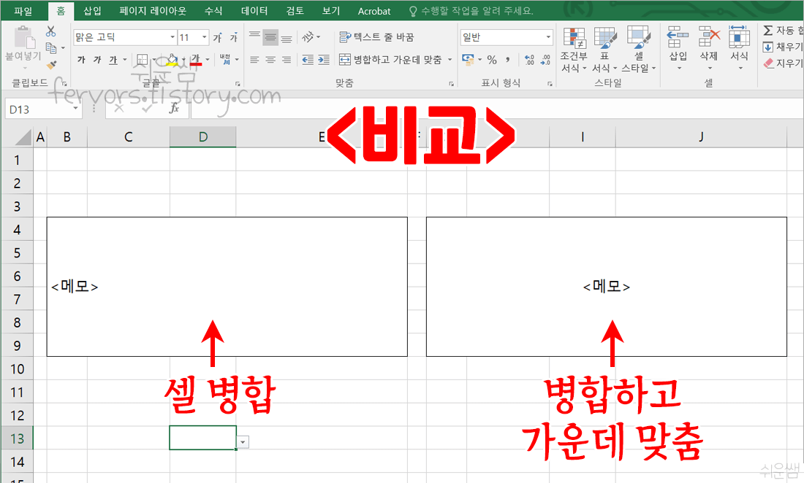The height and width of the screenshot is (483, 804).
Task: Switch to the Formulas (수식) tab
Action: [213, 11]
